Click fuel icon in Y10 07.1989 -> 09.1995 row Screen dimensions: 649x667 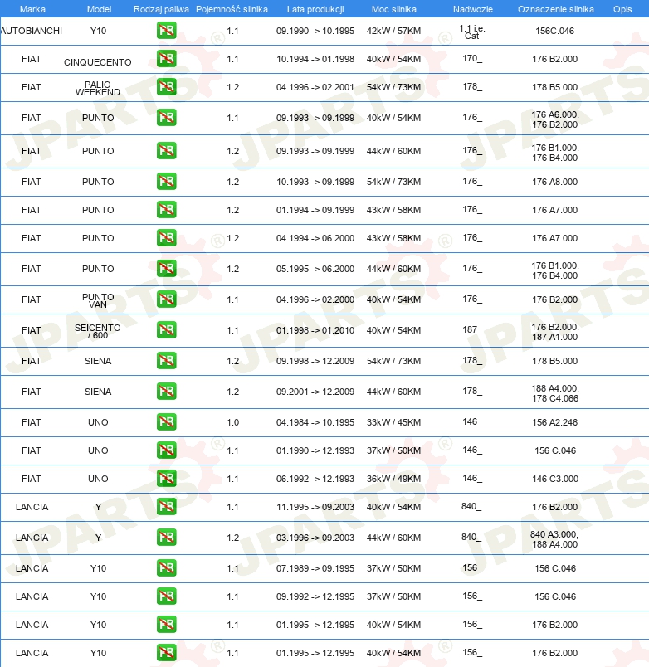tap(166, 568)
